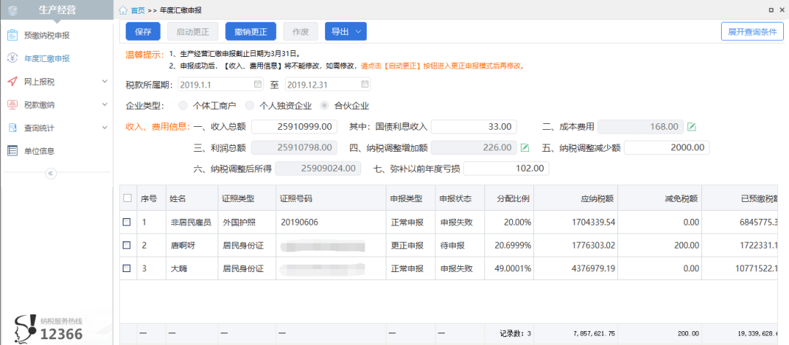Click the 应纳税额 column header

click(576, 198)
